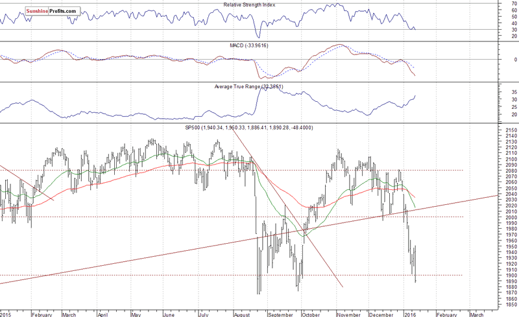Click the RSI 30 level axis label
The width and height of the screenshot is (519, 317).
click(514, 29)
